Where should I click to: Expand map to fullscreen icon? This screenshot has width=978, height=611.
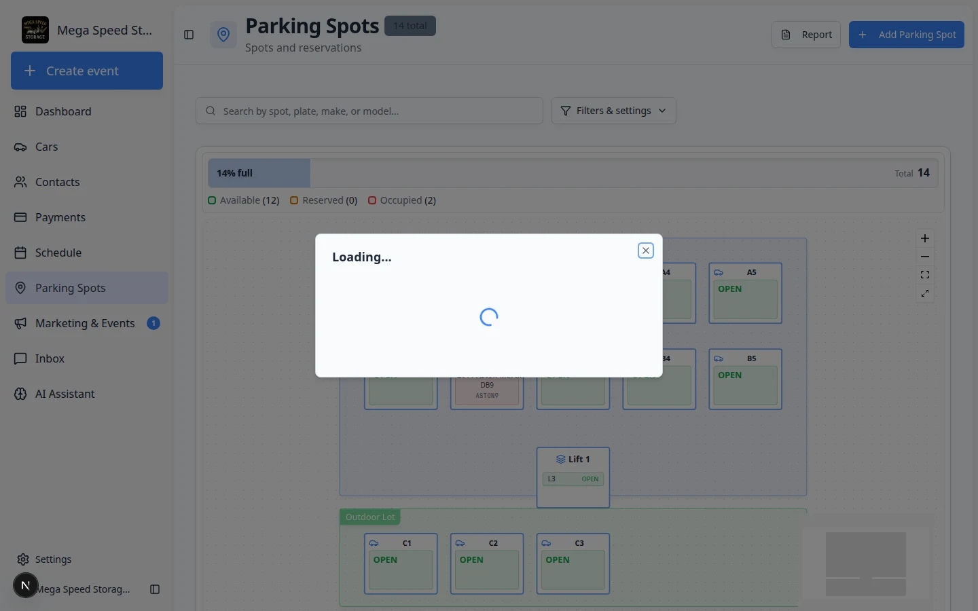925,293
